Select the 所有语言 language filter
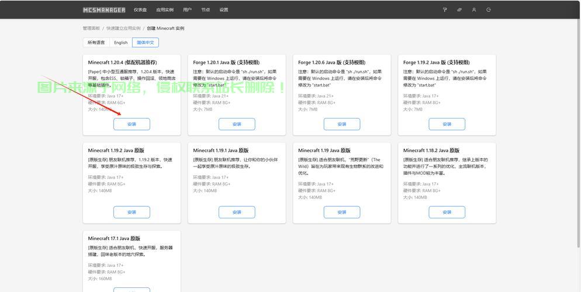Viewport: 581px width, 292px height. coord(96,43)
